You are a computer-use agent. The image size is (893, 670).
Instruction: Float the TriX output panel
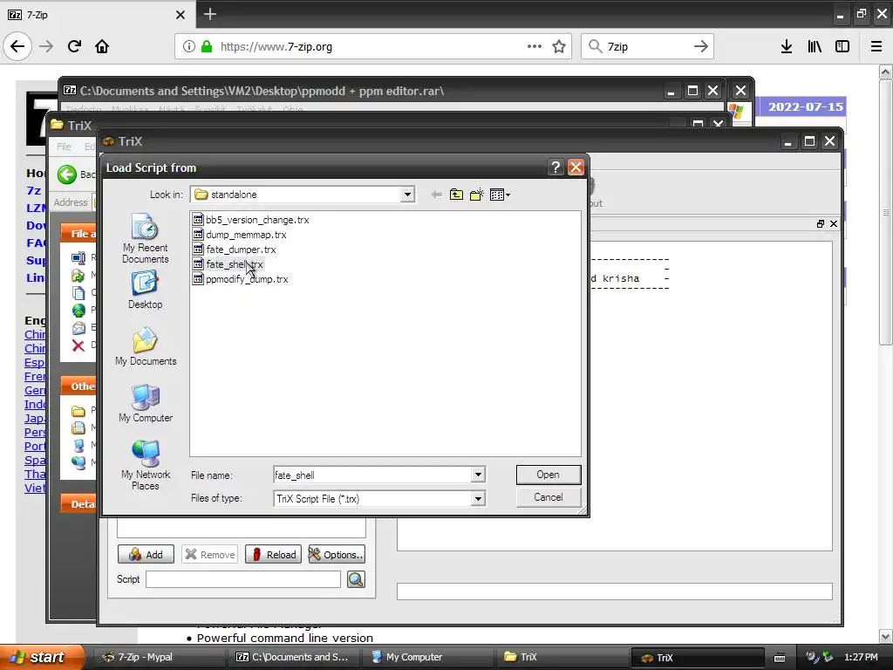(x=820, y=224)
